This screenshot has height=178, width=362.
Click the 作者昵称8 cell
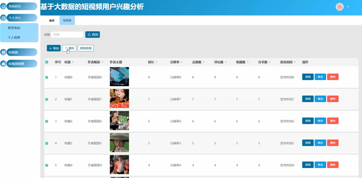[95, 77]
